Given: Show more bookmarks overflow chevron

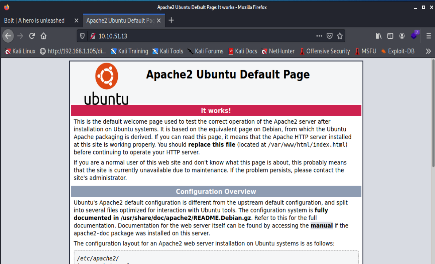Looking at the screenshot, I should pyautogui.click(x=428, y=51).
